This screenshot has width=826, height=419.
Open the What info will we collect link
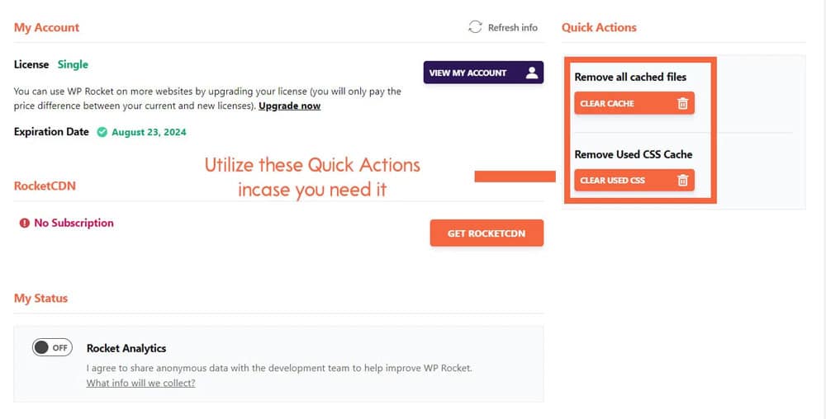tap(140, 383)
